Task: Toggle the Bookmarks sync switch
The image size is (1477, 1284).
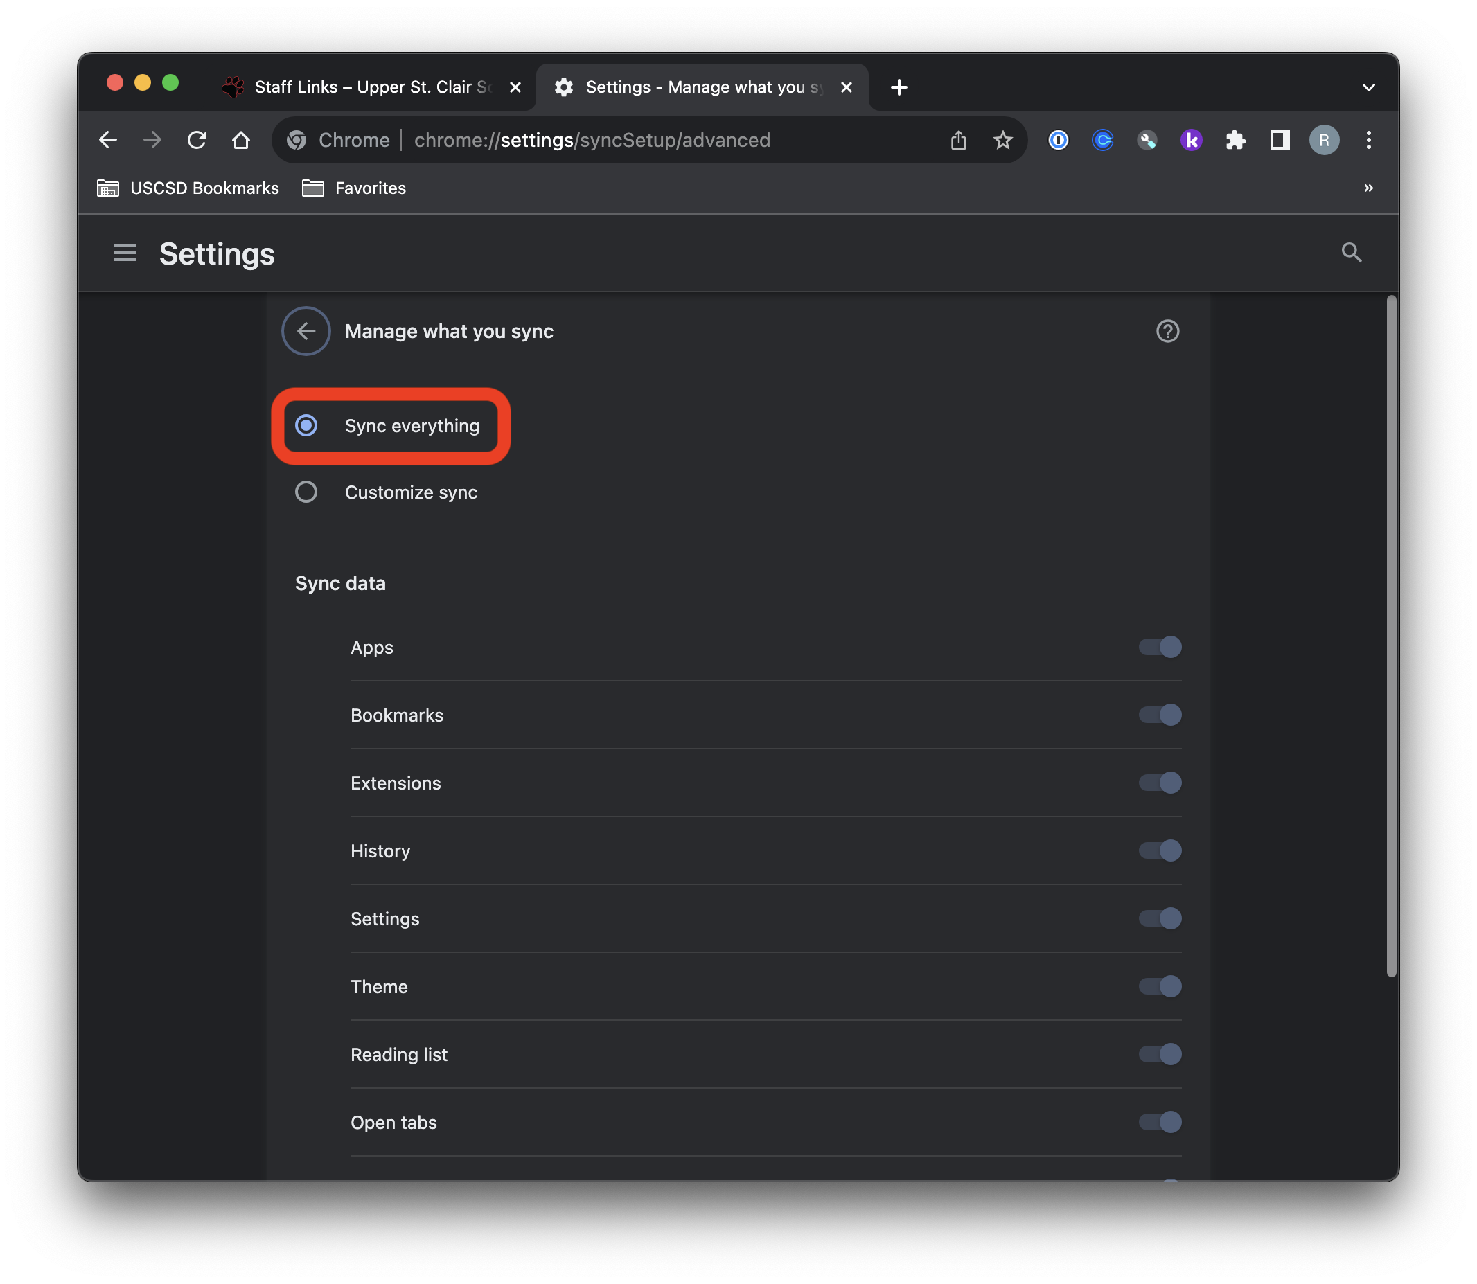Action: click(1160, 715)
